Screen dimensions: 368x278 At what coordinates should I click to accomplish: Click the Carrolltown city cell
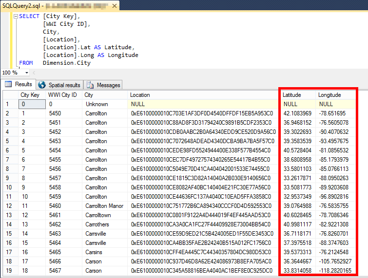click(x=105, y=215)
